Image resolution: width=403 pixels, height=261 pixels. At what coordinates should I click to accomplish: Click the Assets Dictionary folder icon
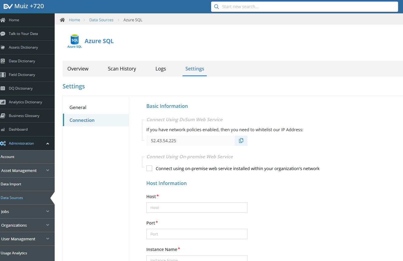tap(3, 47)
